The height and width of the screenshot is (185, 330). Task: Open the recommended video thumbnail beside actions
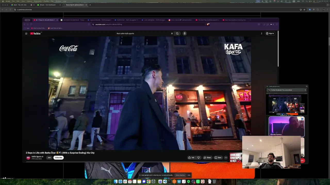[x=236, y=158]
